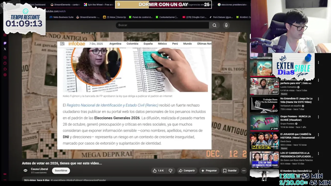The width and height of the screenshot is (331, 186).
Task: Open Perú Deluxe TikTok bookmark
Action: (x=221, y=17)
